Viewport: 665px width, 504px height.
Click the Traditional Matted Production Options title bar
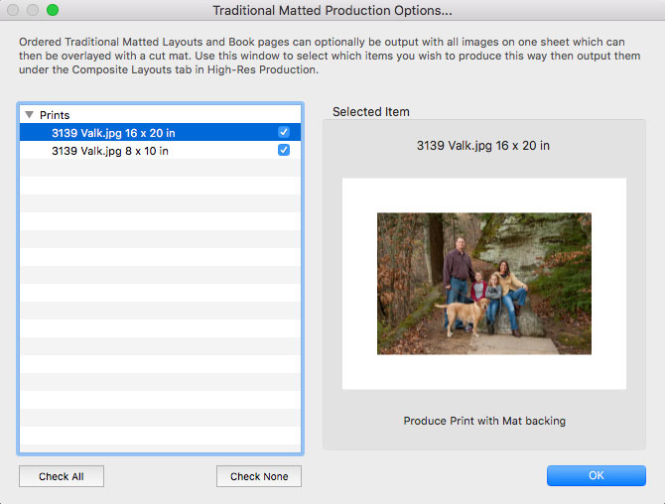(332, 10)
